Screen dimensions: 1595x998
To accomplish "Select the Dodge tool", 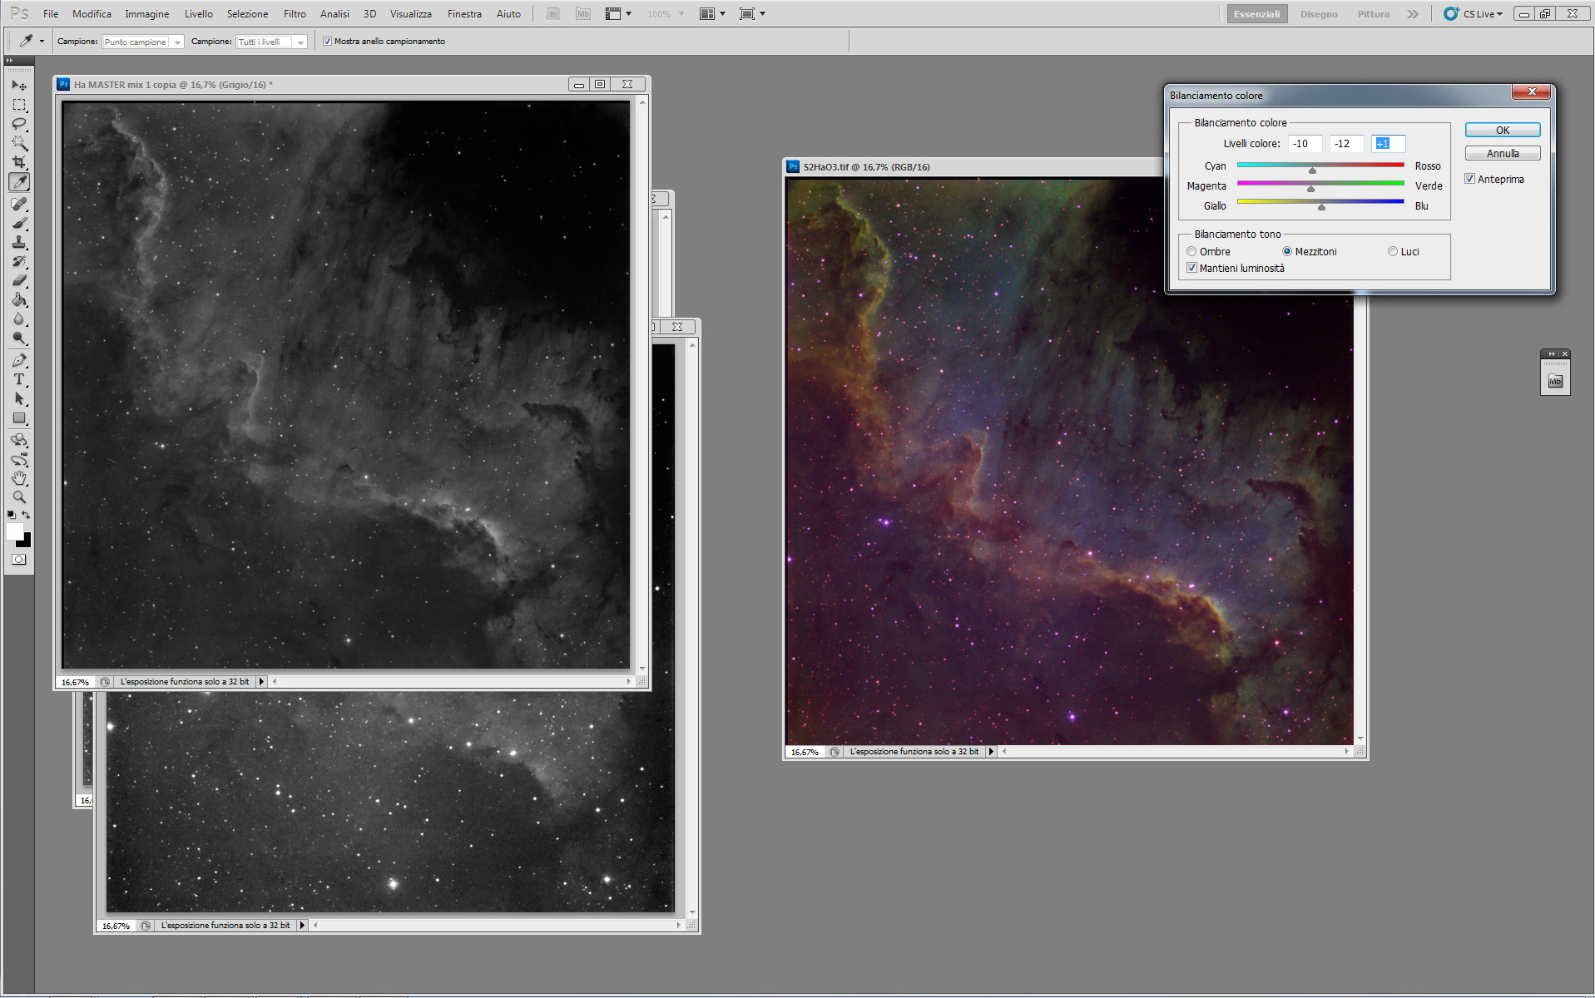I will coord(19,338).
